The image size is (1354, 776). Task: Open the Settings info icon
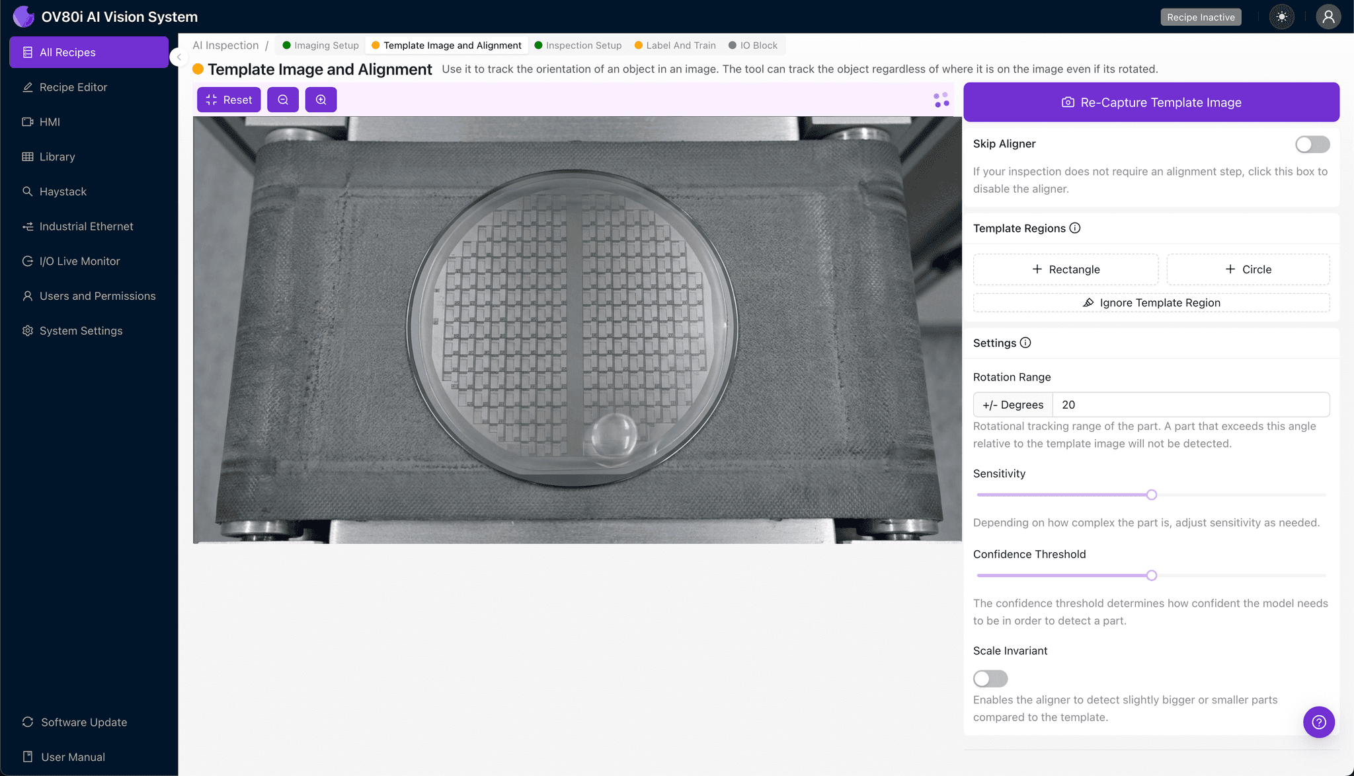pos(1025,343)
